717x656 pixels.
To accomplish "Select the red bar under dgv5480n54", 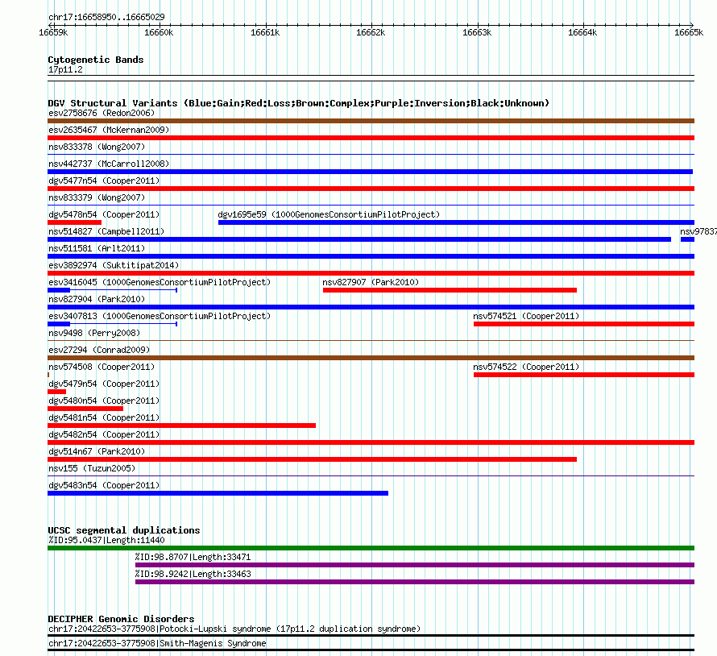I will point(85,409).
